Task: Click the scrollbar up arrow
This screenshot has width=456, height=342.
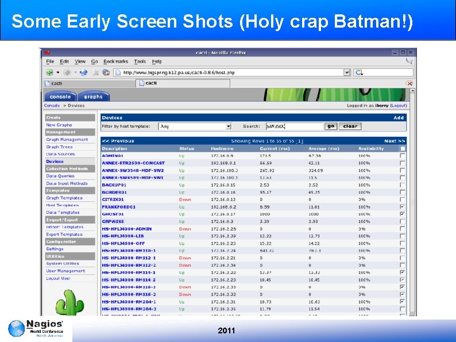Action: pos(412,91)
